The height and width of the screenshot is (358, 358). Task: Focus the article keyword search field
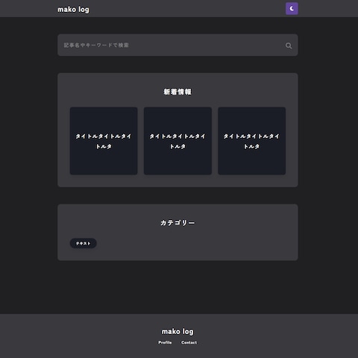coord(178,45)
